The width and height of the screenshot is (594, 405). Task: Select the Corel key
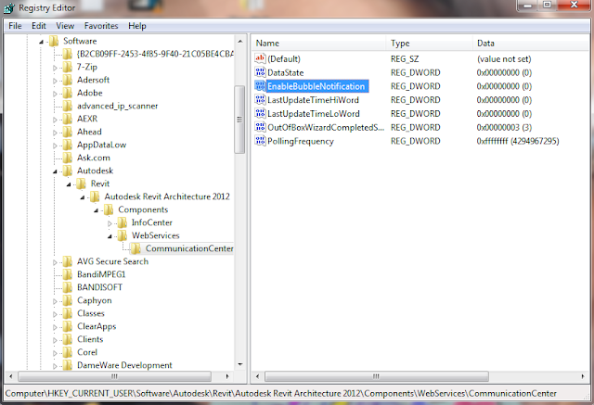87,352
